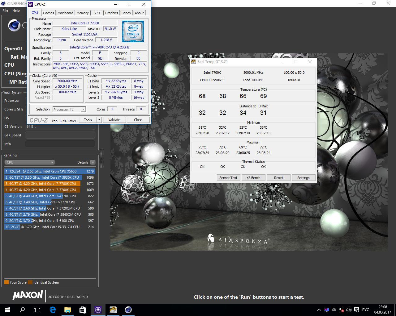Go to the Graphics tab in CPU-Z

111,13
